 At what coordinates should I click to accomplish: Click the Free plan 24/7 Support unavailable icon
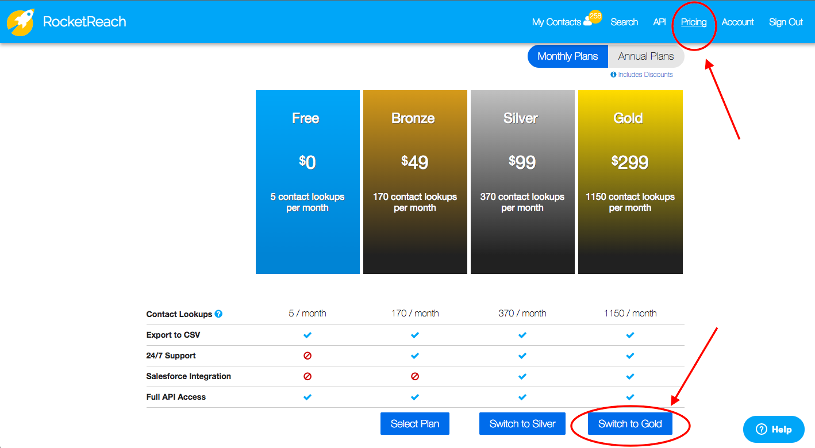307,356
